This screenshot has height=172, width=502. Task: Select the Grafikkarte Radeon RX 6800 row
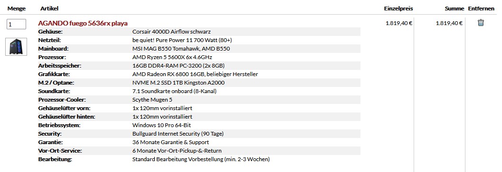[199, 74]
